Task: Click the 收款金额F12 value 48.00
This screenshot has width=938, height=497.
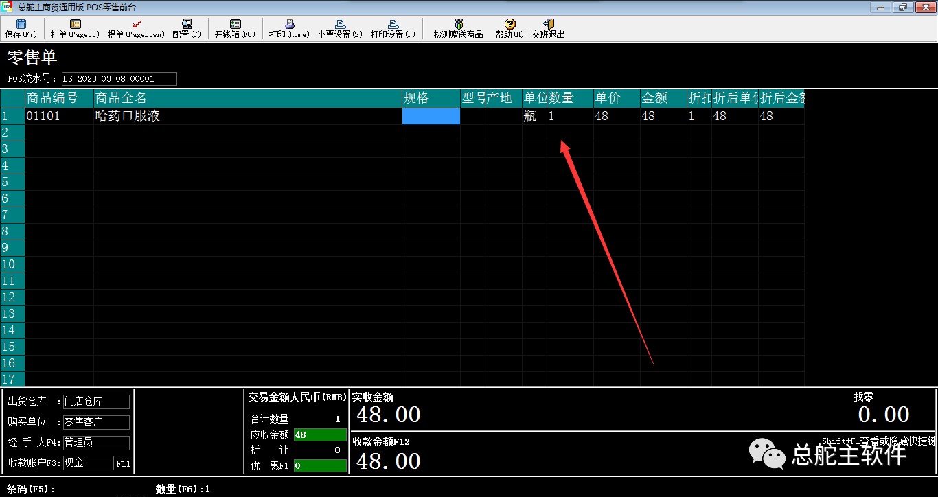Action: [x=388, y=461]
